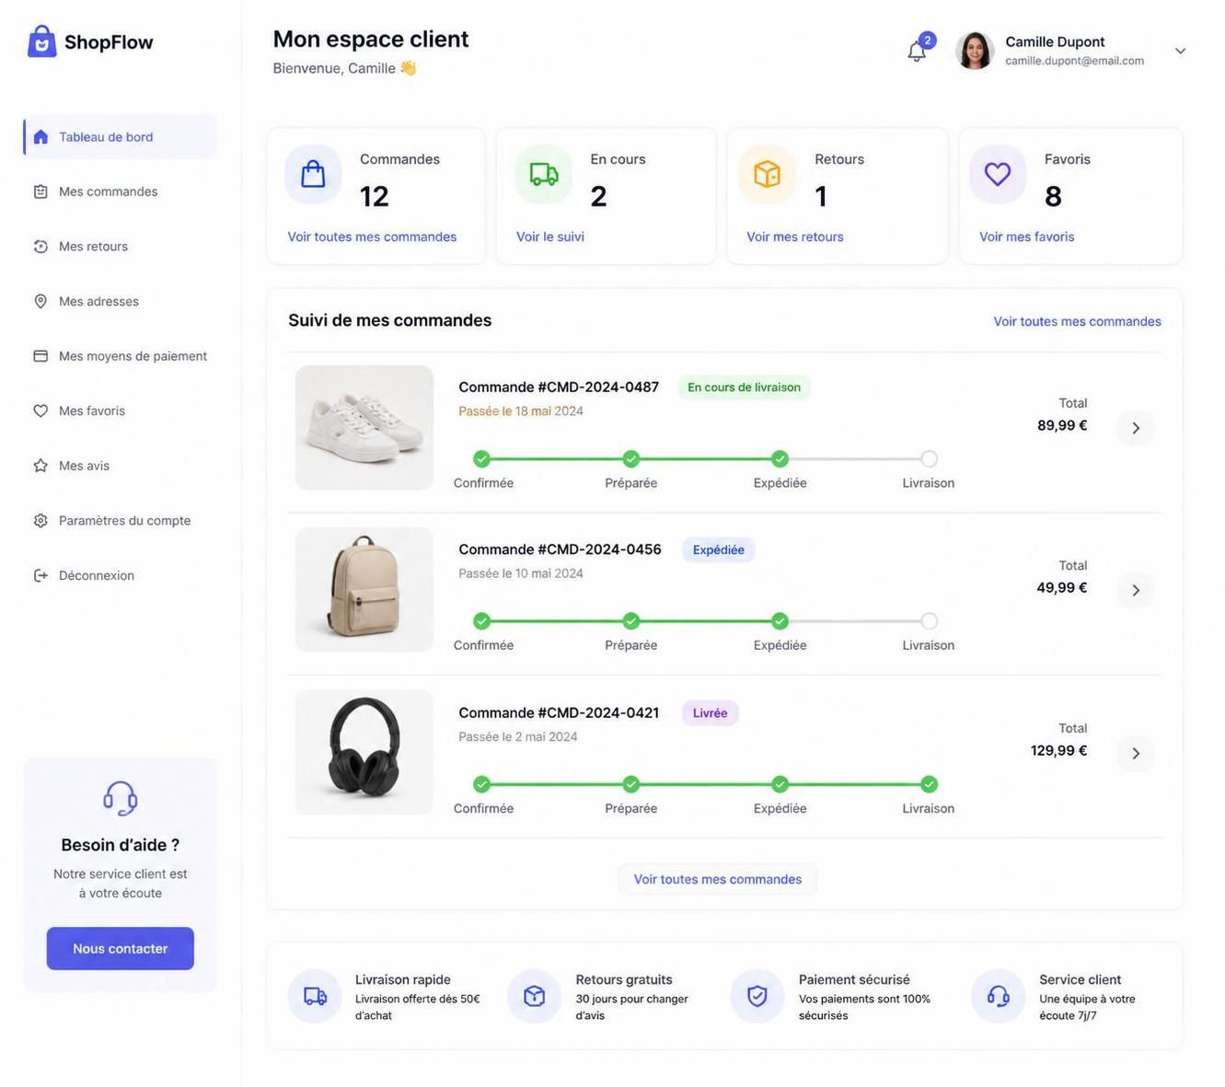Screen dimensions: 1225x1087
Task: Open the beige backpack product thumbnail
Action: click(x=364, y=590)
